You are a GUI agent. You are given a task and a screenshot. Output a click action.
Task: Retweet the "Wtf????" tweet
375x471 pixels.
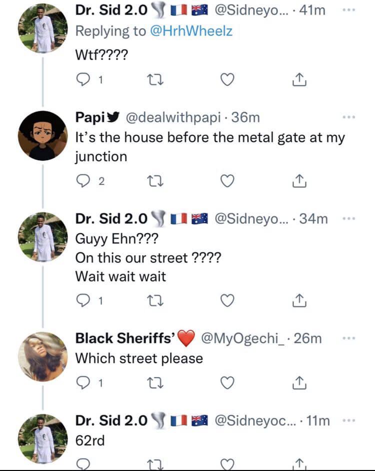coord(157,79)
